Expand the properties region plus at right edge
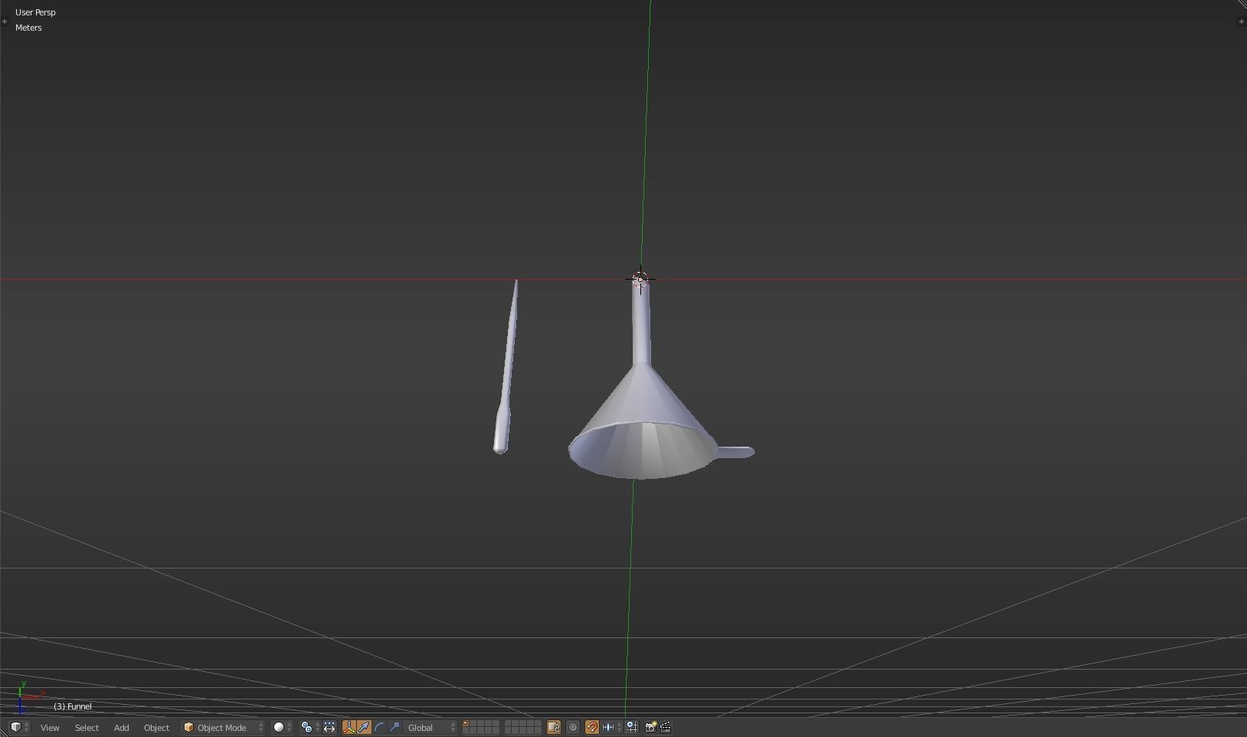1247x737 pixels. pos(1241,21)
